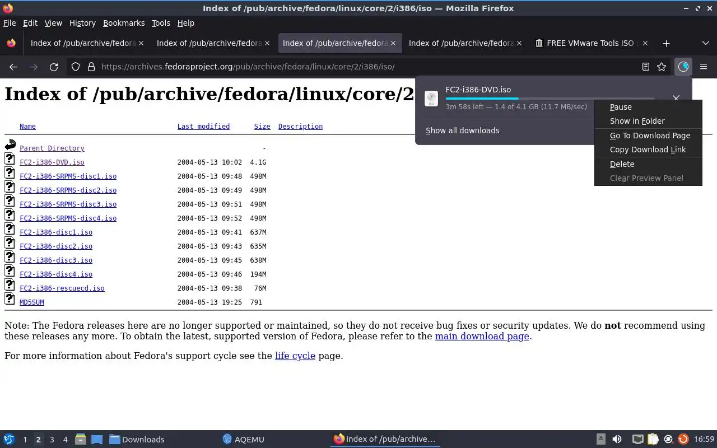Viewport: 717px width, 448px height.
Task: Open the Tools menu
Action: pyautogui.click(x=161, y=23)
